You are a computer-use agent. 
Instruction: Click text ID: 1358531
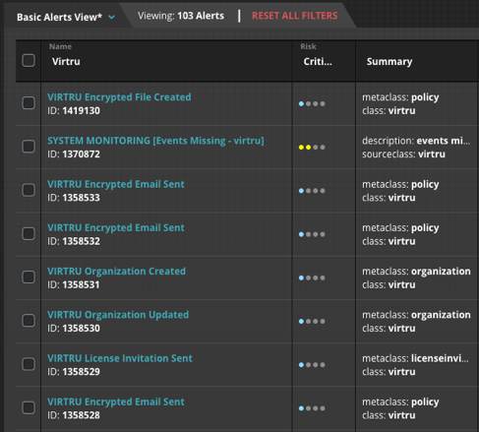tap(74, 284)
